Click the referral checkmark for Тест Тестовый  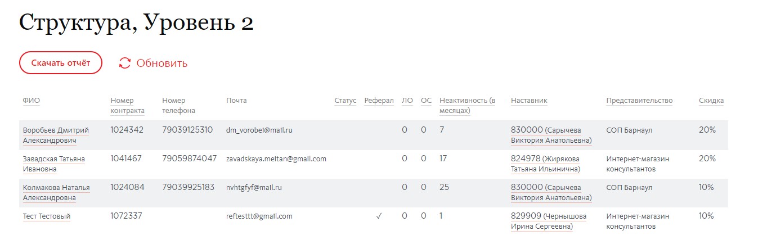pyautogui.click(x=379, y=216)
